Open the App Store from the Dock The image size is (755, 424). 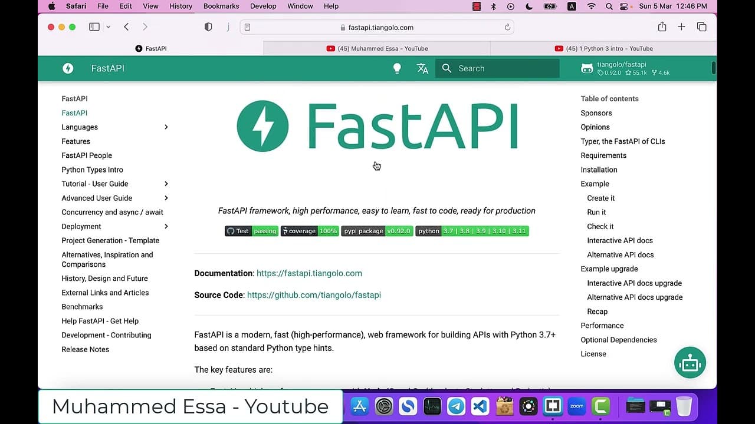pyautogui.click(x=360, y=406)
